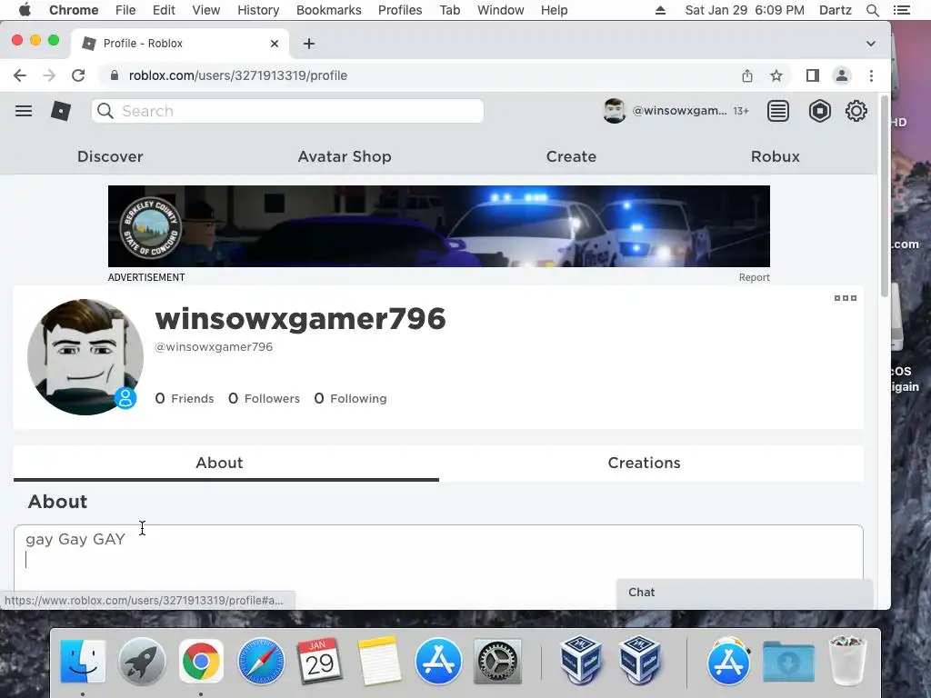Screen dimensions: 931x698
Task: Open the Robux page
Action: coord(775,156)
